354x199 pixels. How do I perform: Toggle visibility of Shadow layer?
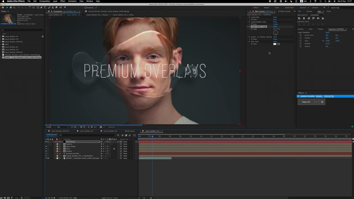pos(46,151)
